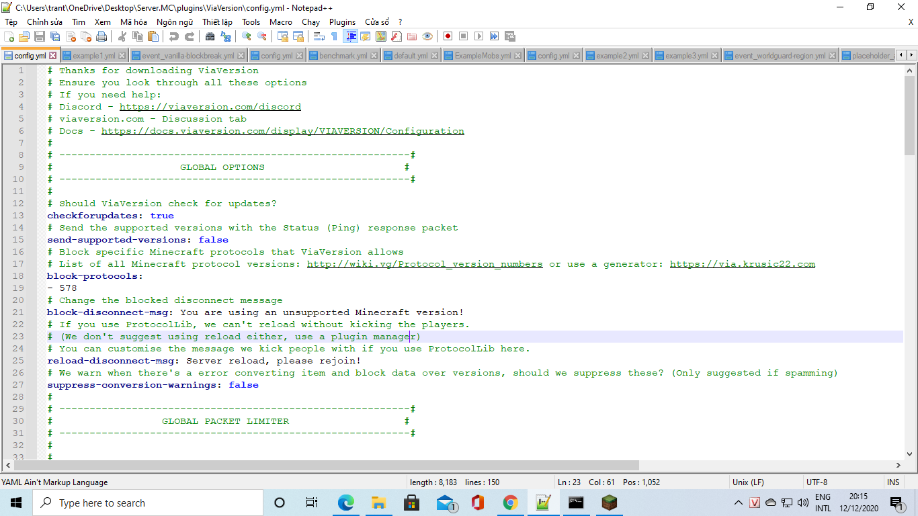
Task: Click the Undo arrow icon
Action: [174, 36]
